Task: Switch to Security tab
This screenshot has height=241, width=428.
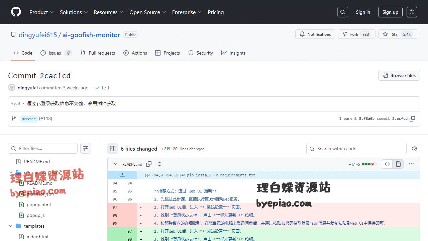Action: click(201, 53)
